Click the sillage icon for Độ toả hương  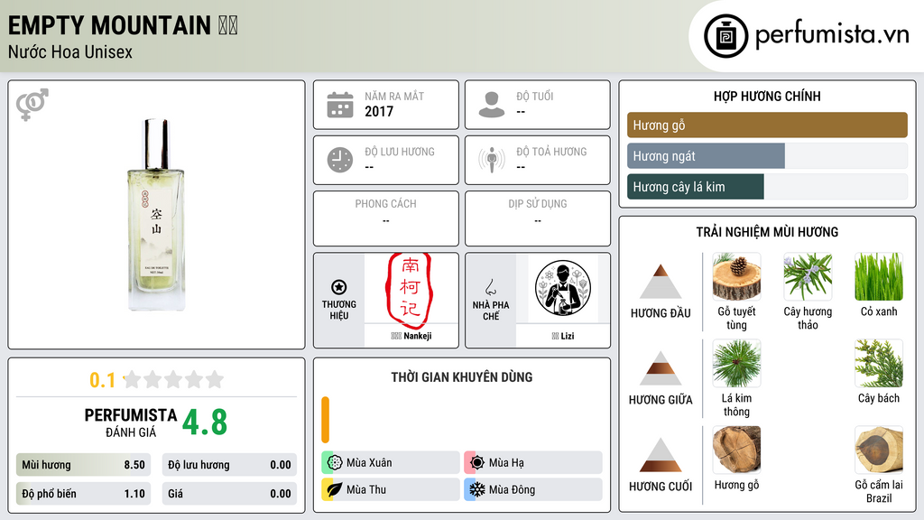tap(492, 160)
